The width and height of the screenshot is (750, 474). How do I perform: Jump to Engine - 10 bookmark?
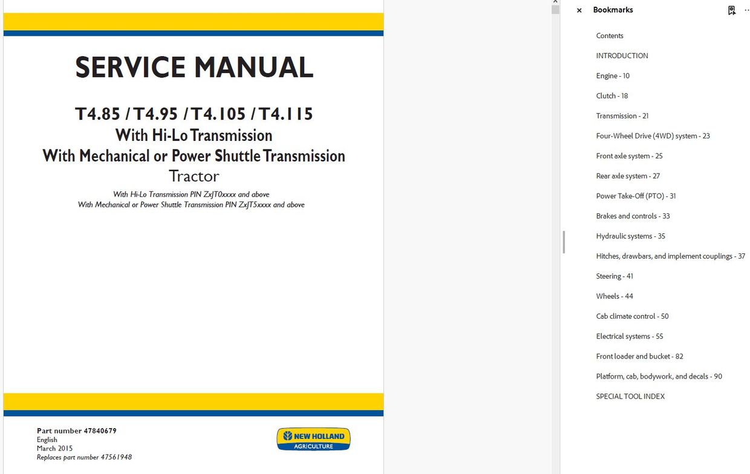pyautogui.click(x=613, y=76)
